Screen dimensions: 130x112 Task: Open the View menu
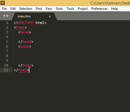click(x=49, y=9)
